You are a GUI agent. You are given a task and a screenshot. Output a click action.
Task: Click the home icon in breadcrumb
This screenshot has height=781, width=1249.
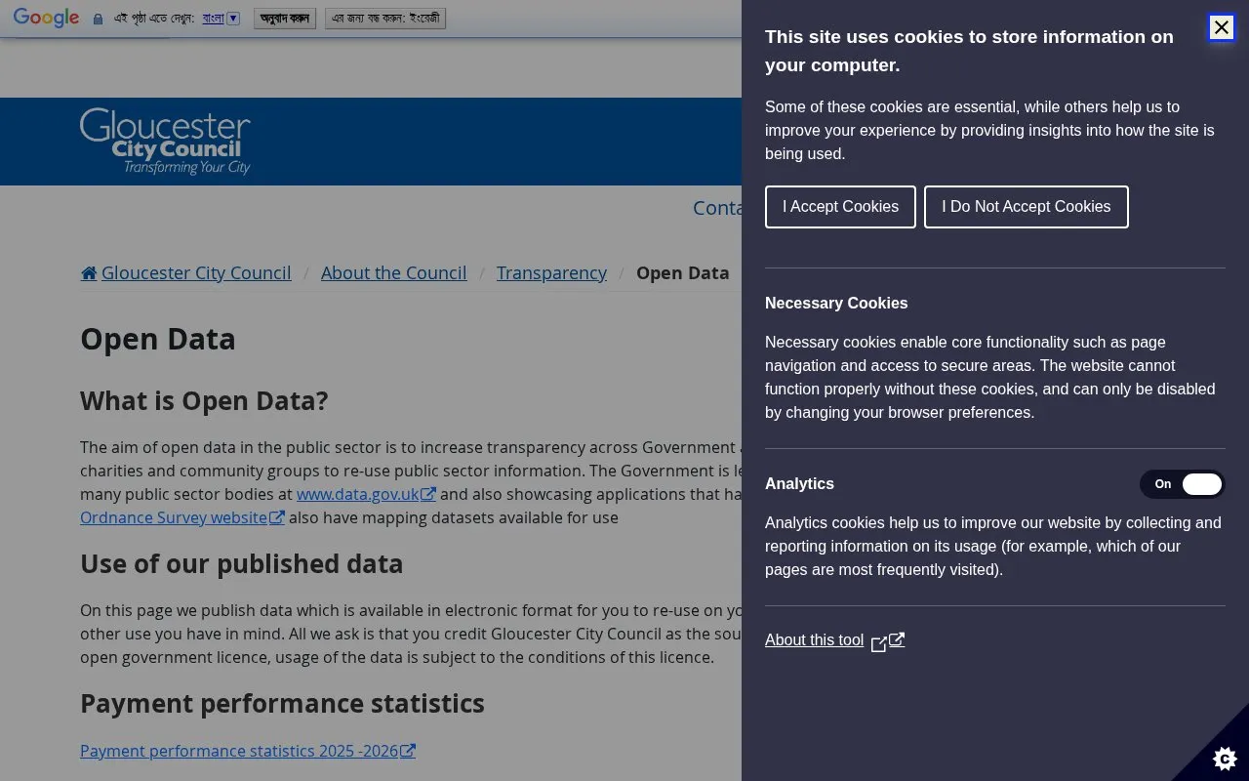pos(89,273)
